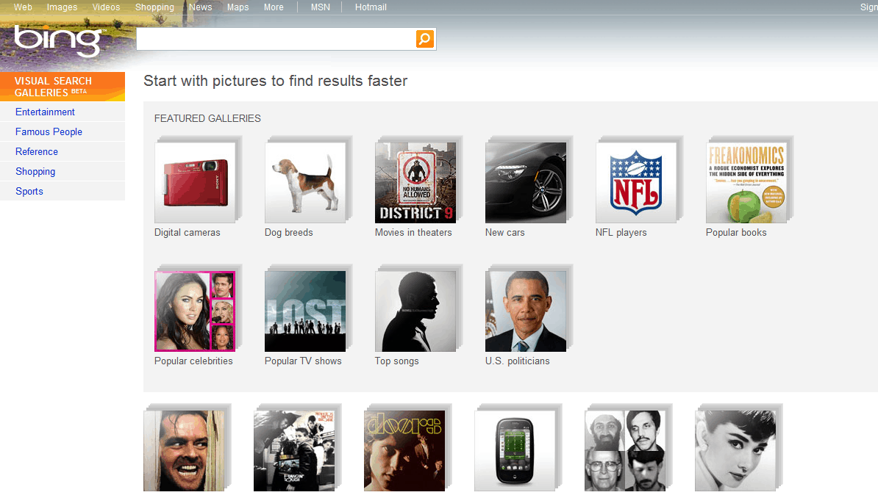Open the Shopping search tab
Viewport: 878px width, 495px height.
pyautogui.click(x=154, y=7)
